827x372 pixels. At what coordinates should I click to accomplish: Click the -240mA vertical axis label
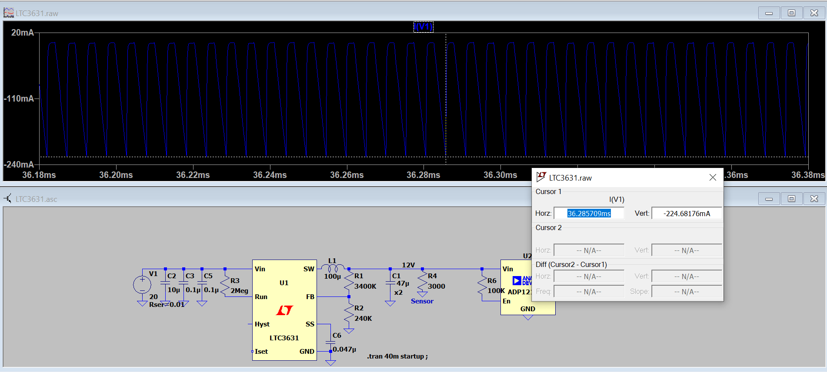[x=19, y=165]
